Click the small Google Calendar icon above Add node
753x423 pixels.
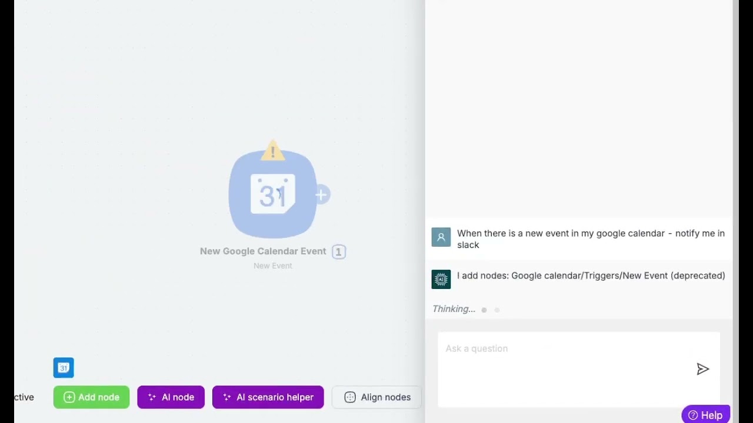(64, 368)
